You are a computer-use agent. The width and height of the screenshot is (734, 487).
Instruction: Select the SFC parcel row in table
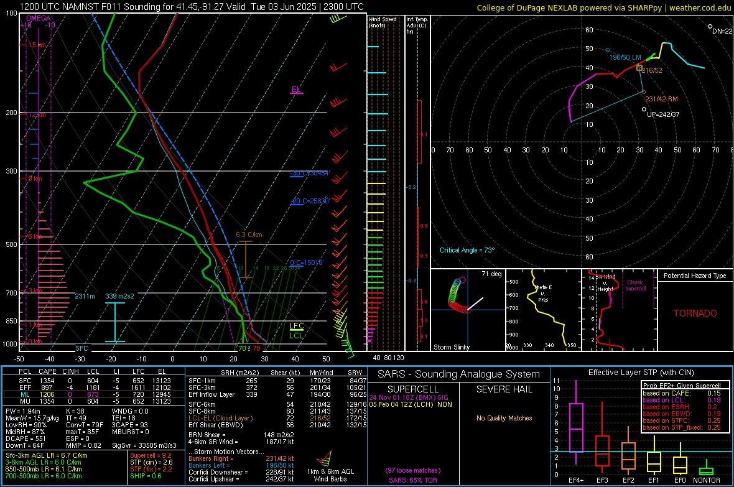(x=94, y=381)
